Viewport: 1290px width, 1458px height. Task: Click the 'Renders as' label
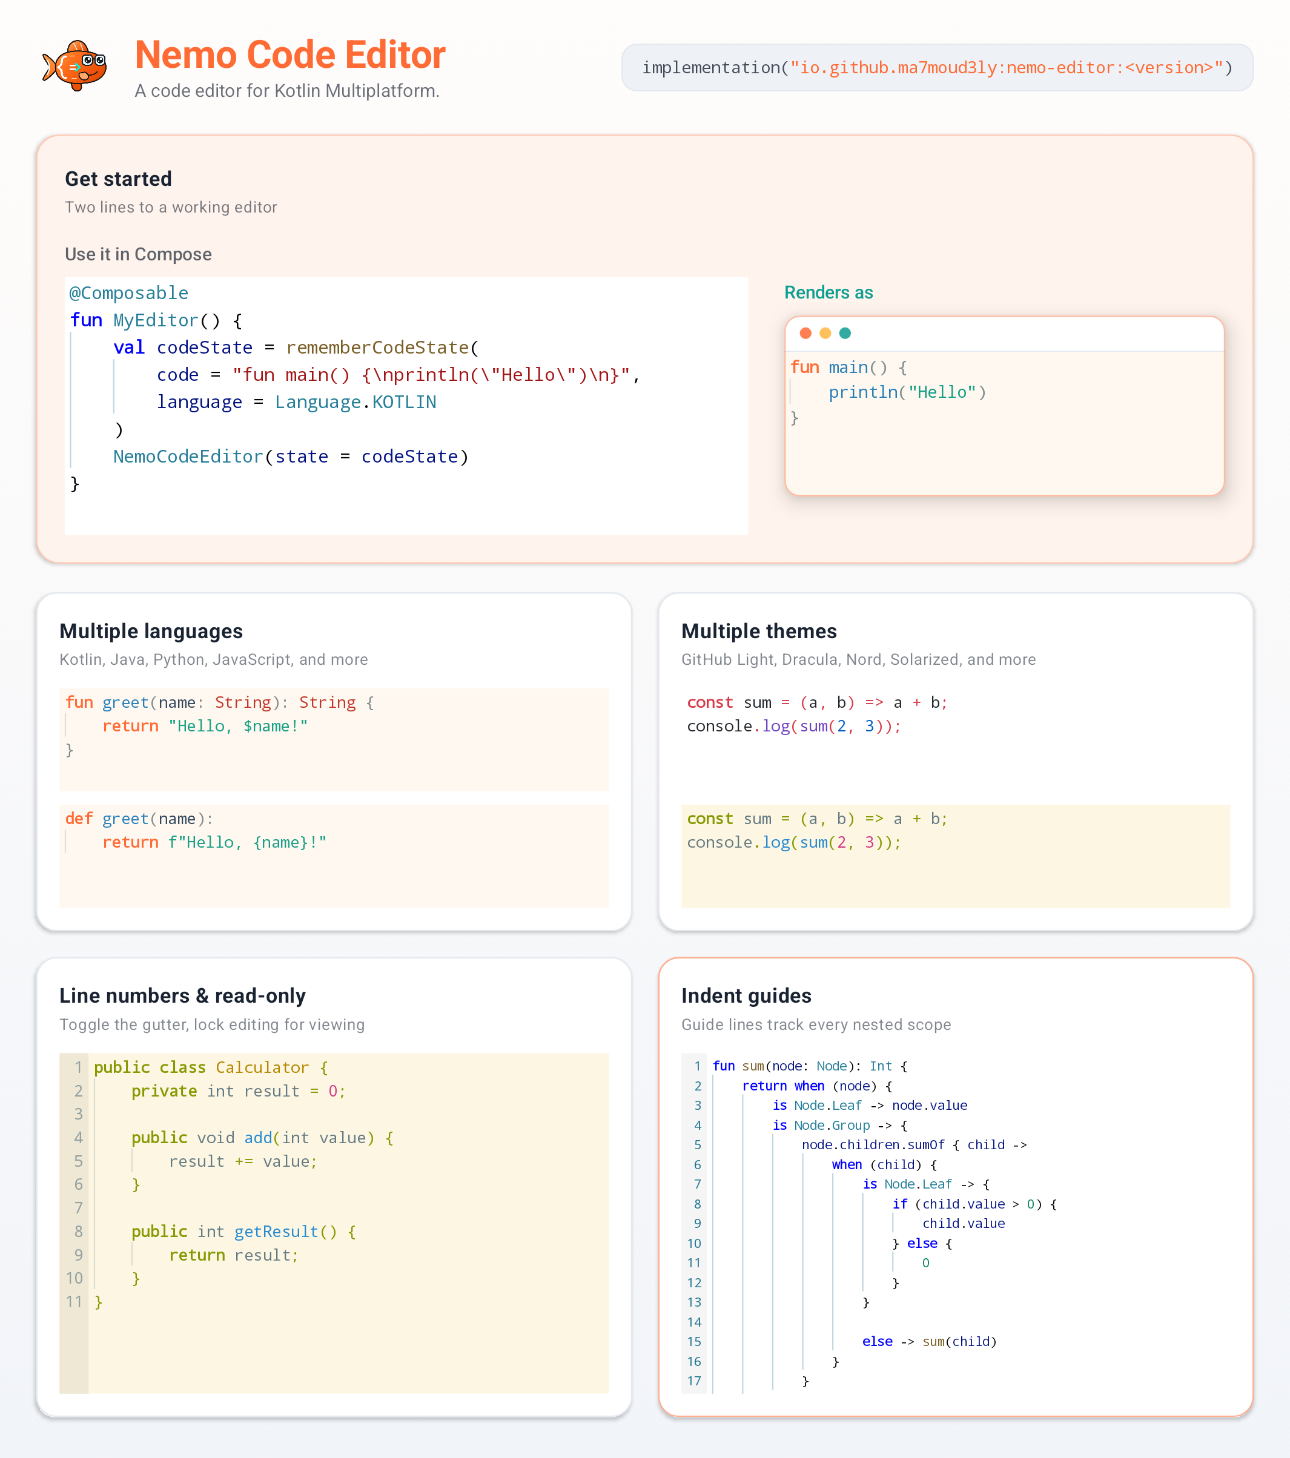pos(829,292)
